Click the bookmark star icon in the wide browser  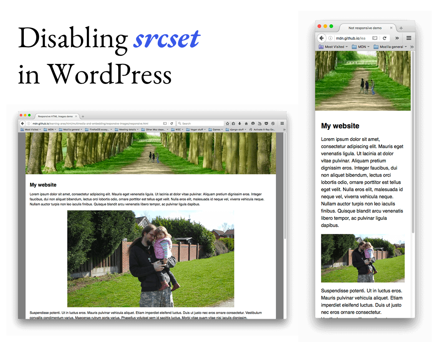pyautogui.click(x=227, y=124)
